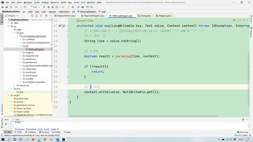Viewport: 253px width, 142px height.
Task: Click the Back navigation arrow
Action: [x=16, y=7]
